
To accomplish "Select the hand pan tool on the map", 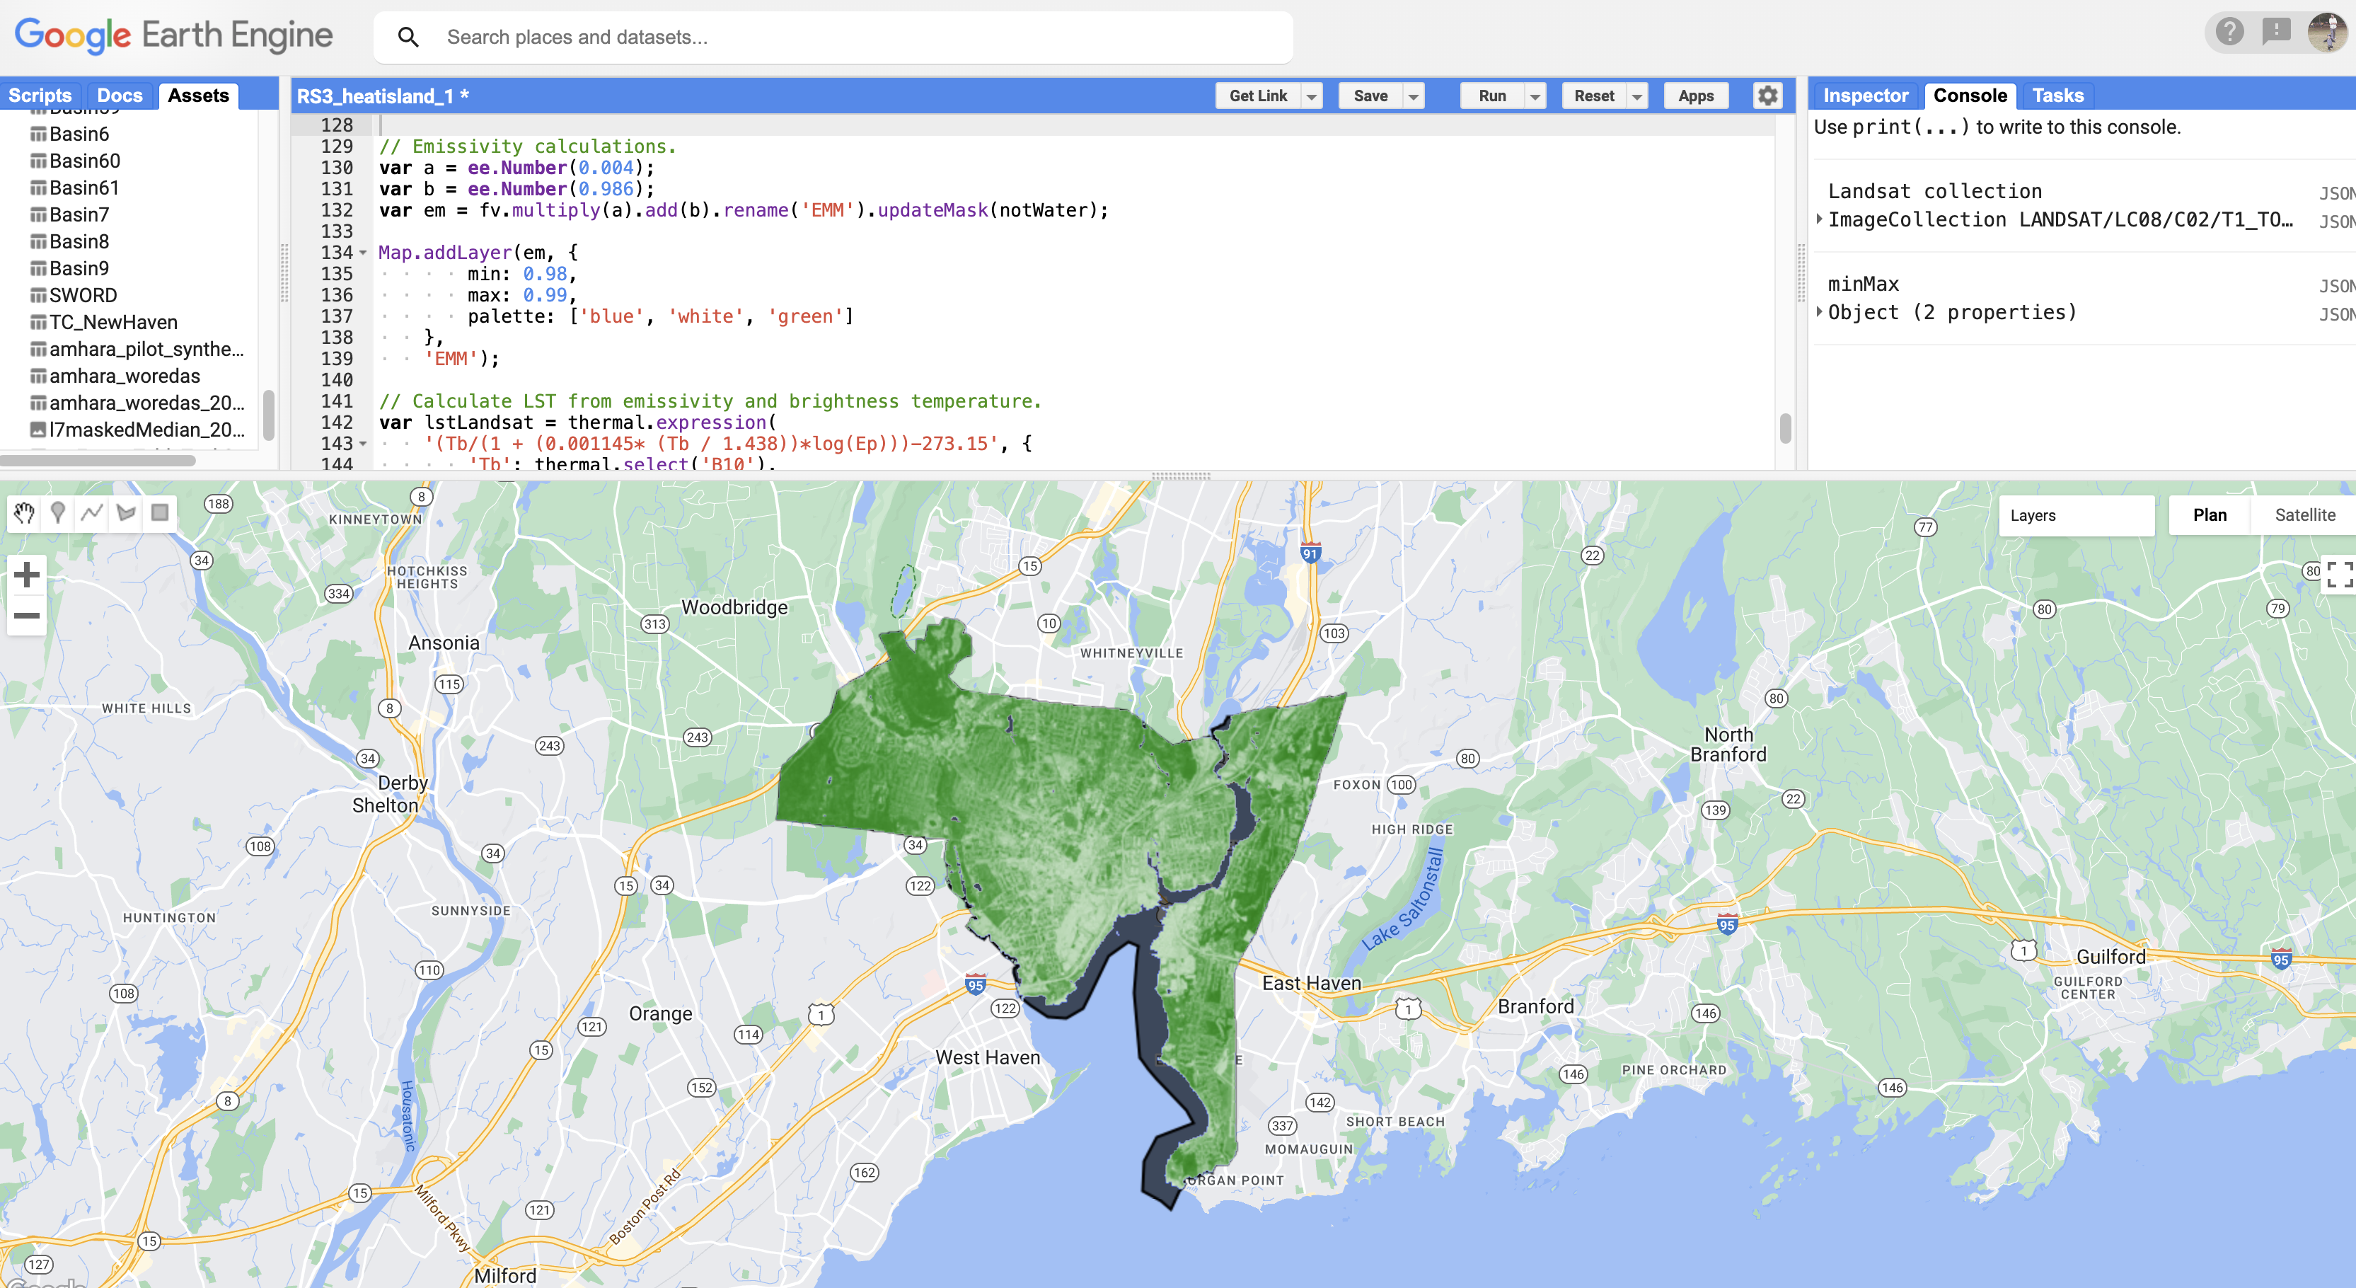I will point(25,513).
